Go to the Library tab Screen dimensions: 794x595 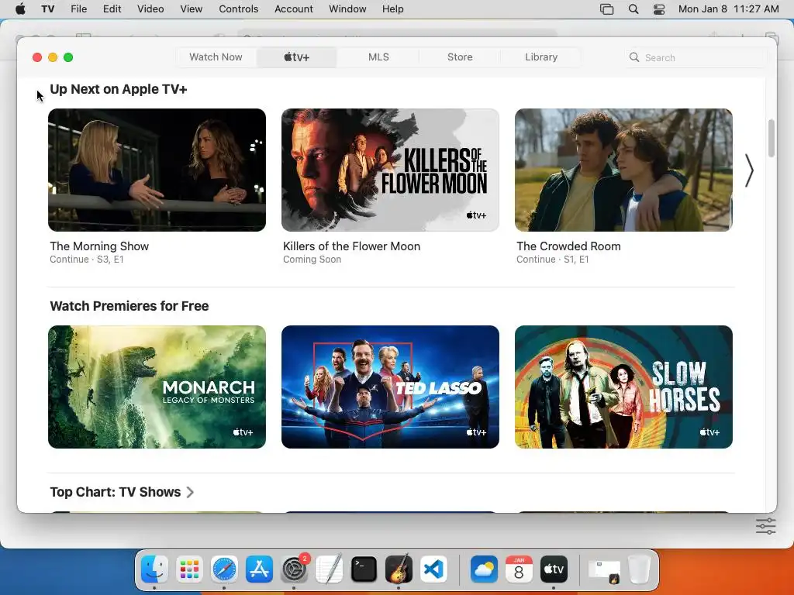click(541, 57)
